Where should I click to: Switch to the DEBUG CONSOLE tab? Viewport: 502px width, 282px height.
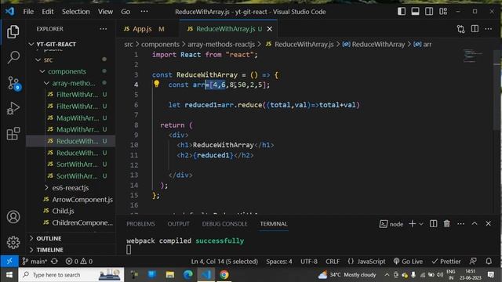click(224, 224)
